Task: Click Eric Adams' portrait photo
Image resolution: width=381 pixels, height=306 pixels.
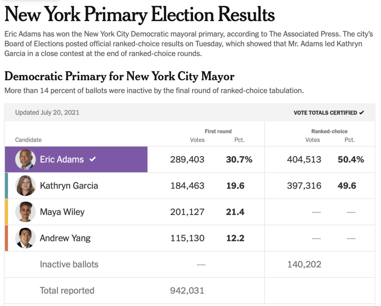Action: coord(25,160)
